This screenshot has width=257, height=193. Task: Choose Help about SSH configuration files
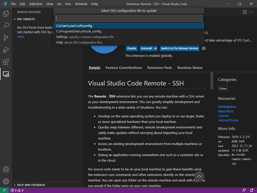129,42
